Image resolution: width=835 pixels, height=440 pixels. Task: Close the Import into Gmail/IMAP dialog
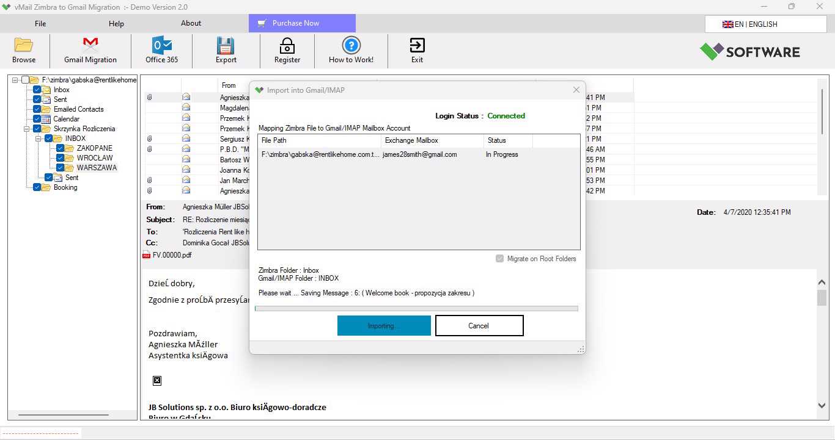tap(576, 90)
